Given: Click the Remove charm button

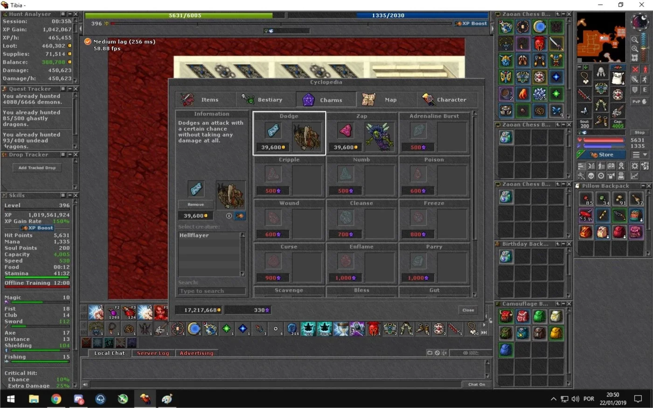Looking at the screenshot, I should coord(196,204).
